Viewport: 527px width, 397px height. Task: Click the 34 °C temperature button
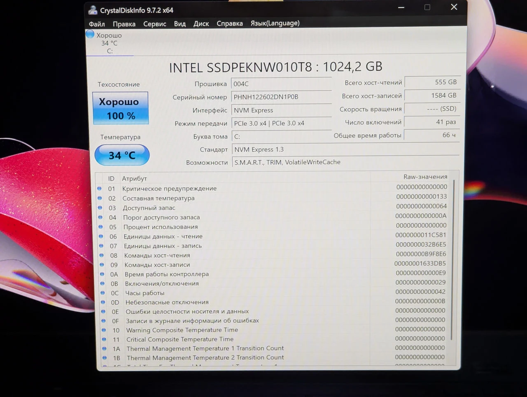[122, 155]
